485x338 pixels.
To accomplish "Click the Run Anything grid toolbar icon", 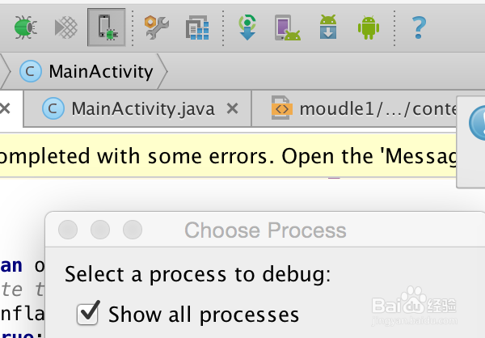I will (196, 28).
